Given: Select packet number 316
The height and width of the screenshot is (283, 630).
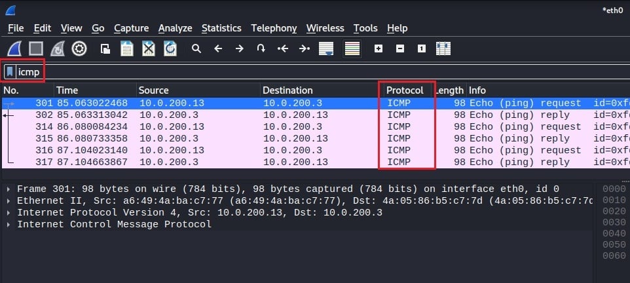Looking at the screenshot, I should click(x=316, y=151).
